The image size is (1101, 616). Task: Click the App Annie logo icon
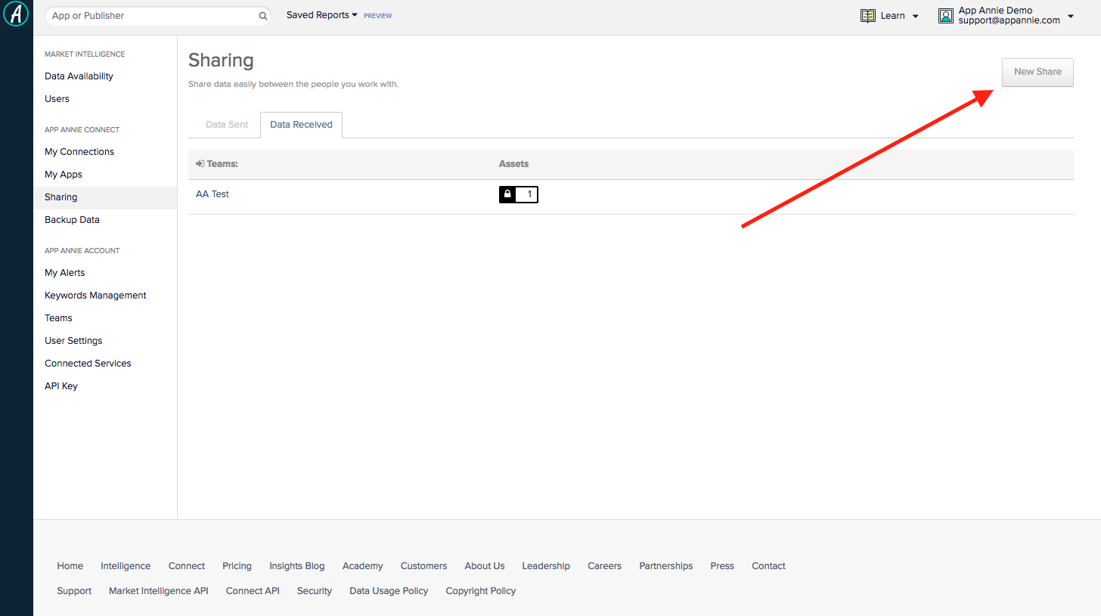click(x=16, y=14)
